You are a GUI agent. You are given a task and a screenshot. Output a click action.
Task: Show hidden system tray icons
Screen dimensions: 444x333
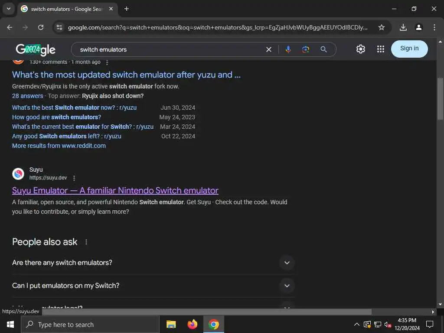[357, 324]
